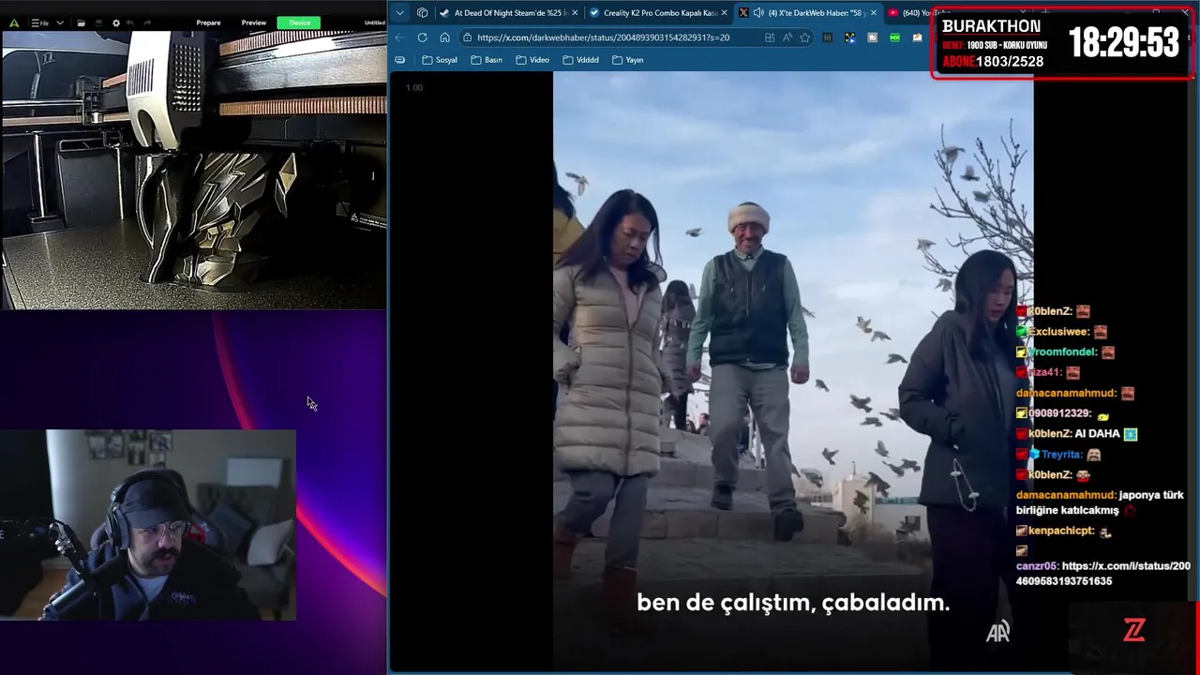Click username kenpachicpt in chat
This screenshot has width=1200, height=675.
pyautogui.click(x=1061, y=531)
